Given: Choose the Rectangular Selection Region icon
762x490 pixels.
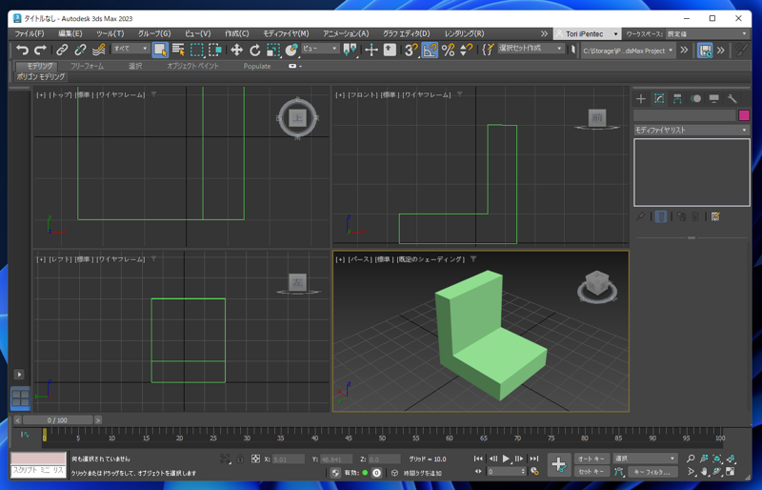Looking at the screenshot, I should (x=197, y=50).
